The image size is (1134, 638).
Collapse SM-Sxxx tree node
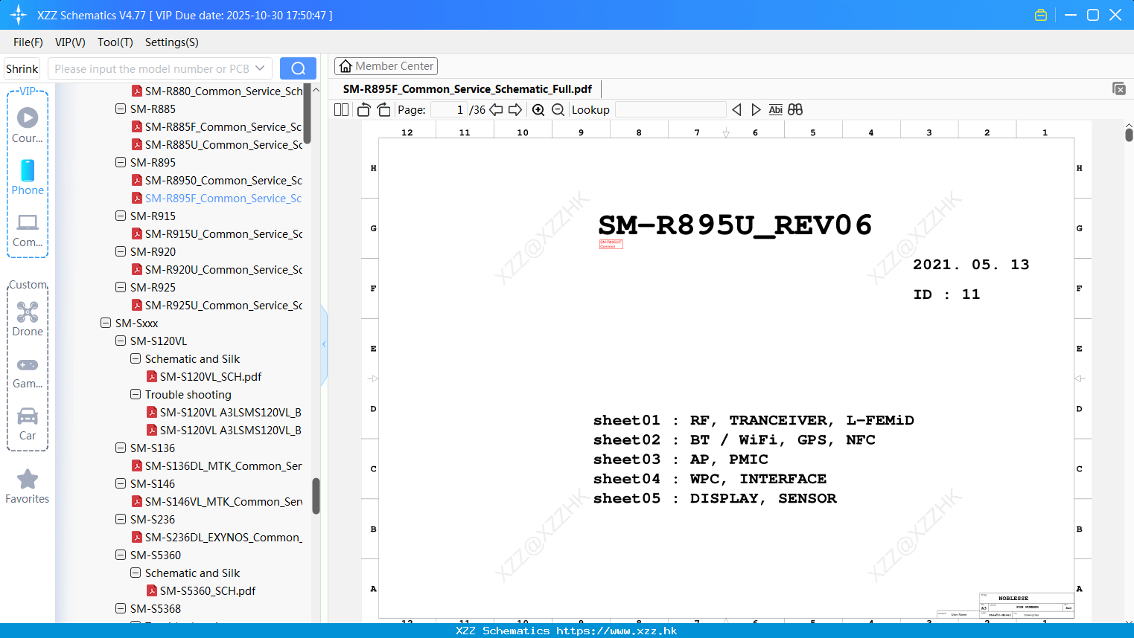[106, 323]
